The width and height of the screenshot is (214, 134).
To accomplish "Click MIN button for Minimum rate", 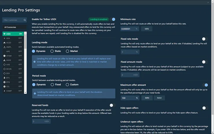I will click(147, 29).
